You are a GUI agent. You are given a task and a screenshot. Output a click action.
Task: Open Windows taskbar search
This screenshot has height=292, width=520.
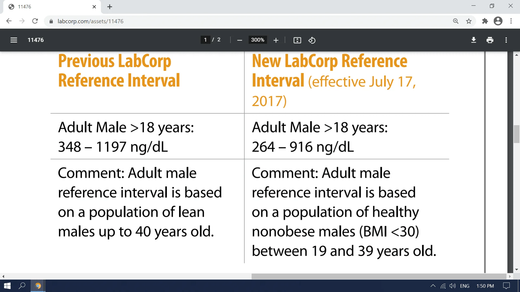(x=22, y=286)
